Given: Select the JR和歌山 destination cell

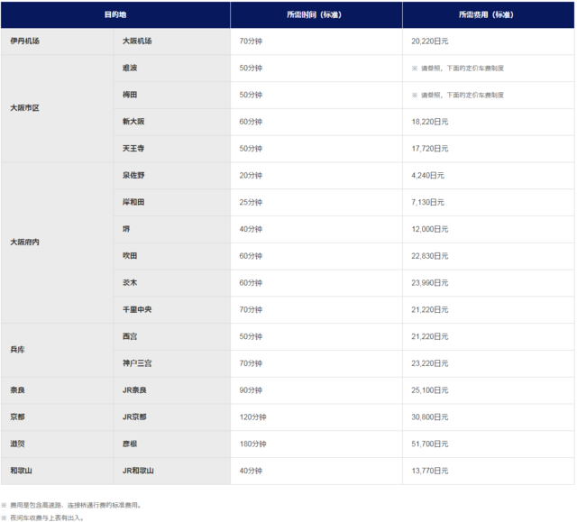Looking at the screenshot, I should (x=138, y=471).
